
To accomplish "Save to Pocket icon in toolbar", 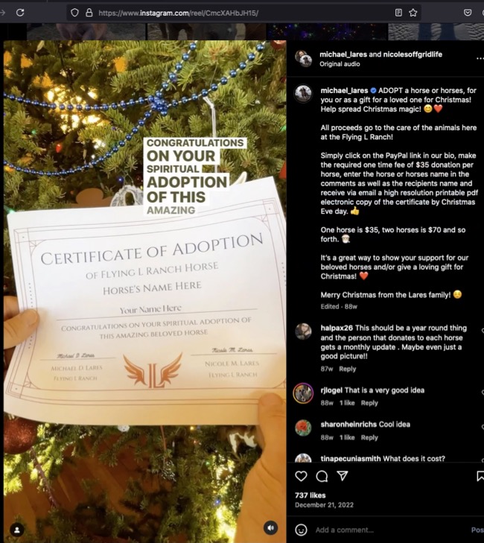I will click(x=468, y=13).
